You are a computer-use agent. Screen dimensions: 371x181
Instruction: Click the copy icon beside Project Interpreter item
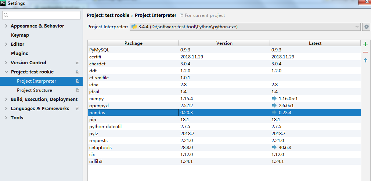[x=77, y=81]
